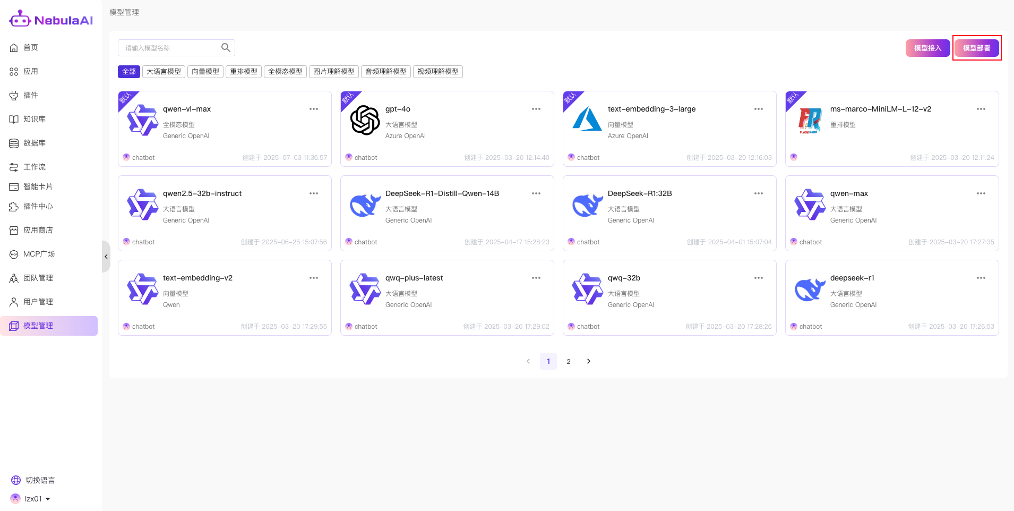Open the text-embedding-v2 model card title

197,278
